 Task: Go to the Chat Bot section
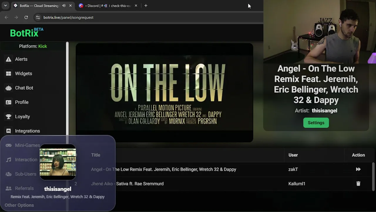pyautogui.click(x=24, y=88)
